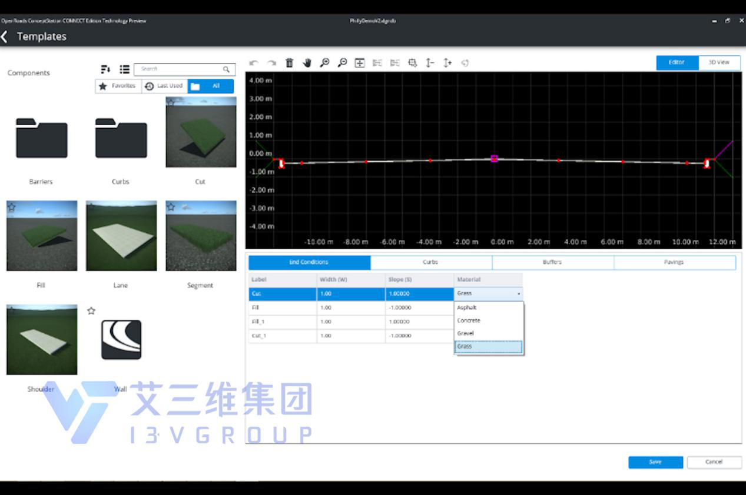Open the Curbs tab

431,262
